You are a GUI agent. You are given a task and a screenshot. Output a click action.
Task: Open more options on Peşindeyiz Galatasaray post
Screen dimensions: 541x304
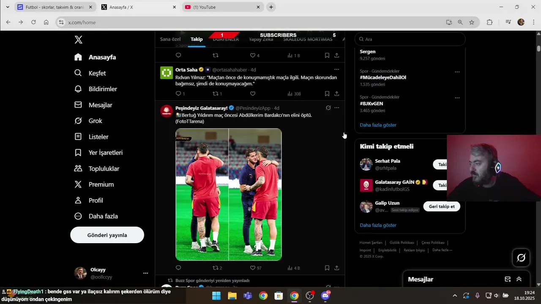(x=336, y=108)
